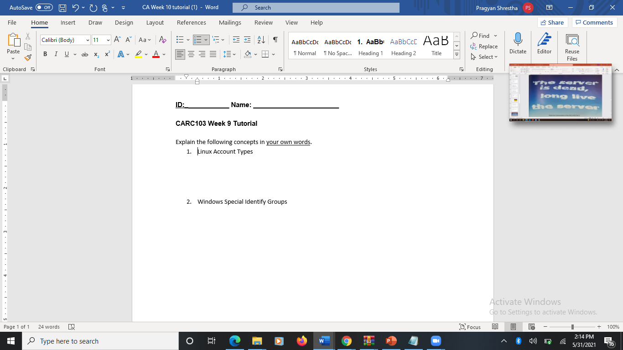Click the Save icon in the title bar

click(62, 8)
